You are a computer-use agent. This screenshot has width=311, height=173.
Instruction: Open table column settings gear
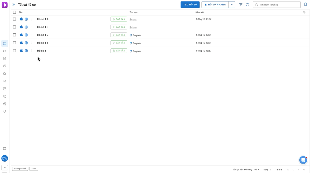pyautogui.click(x=304, y=12)
